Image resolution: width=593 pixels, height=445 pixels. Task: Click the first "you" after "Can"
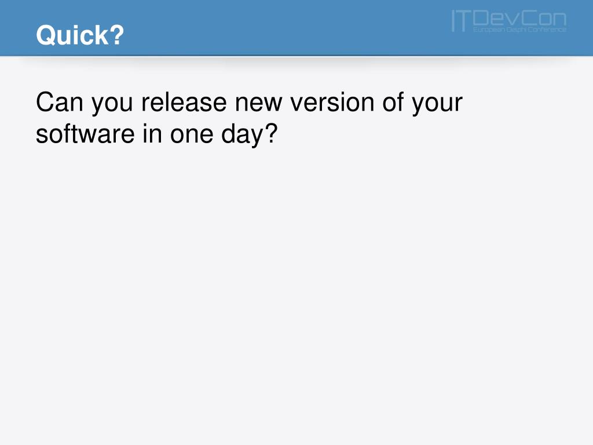click(112, 105)
